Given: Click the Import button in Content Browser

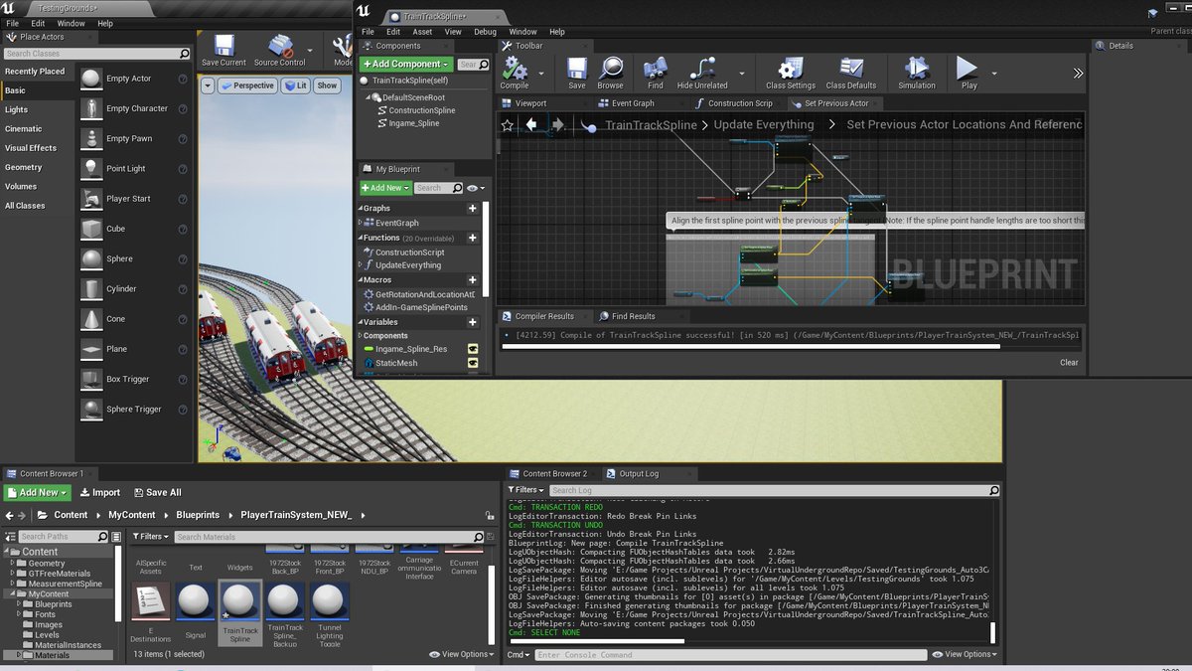Looking at the screenshot, I should tap(100, 492).
